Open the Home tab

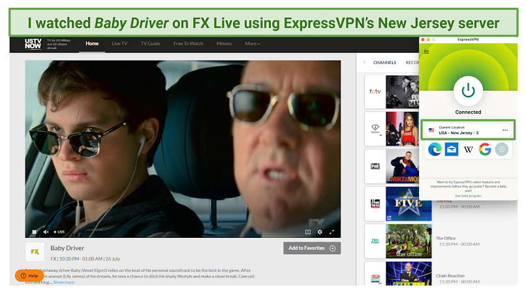[92, 44]
